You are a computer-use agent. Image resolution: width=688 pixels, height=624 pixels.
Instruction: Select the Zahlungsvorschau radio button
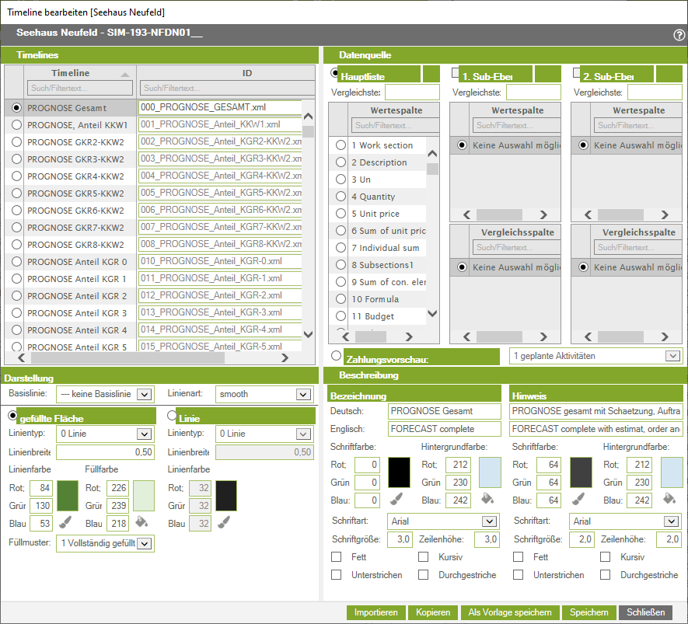click(336, 356)
